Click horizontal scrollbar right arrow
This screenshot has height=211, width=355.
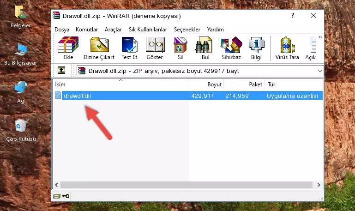(319, 185)
